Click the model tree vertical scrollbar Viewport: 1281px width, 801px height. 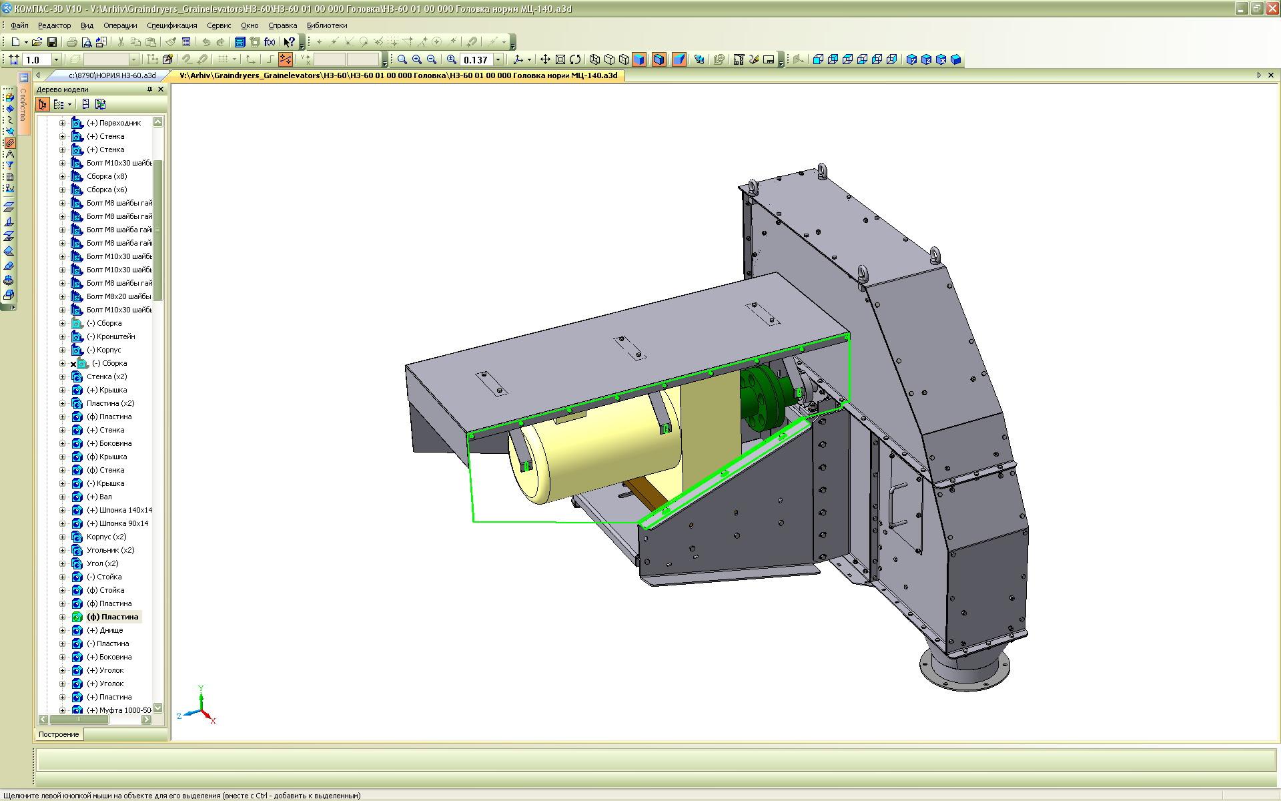[x=158, y=229]
